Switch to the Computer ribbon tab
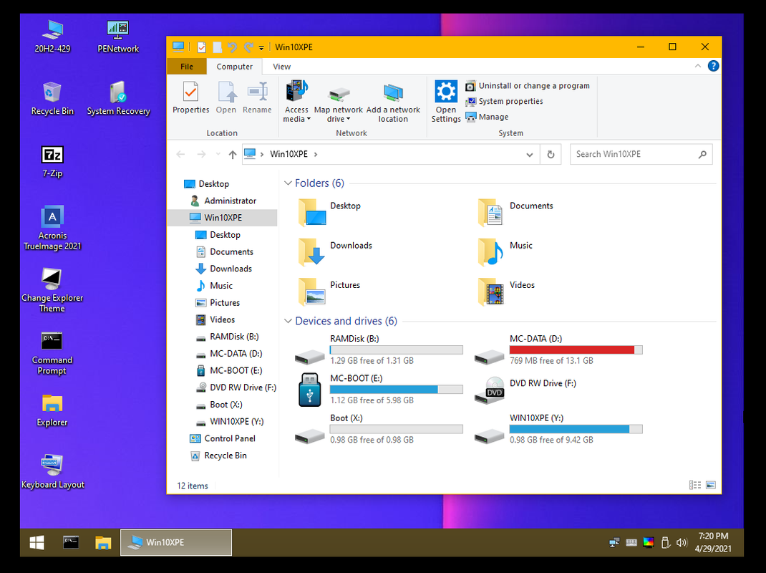 click(x=235, y=67)
